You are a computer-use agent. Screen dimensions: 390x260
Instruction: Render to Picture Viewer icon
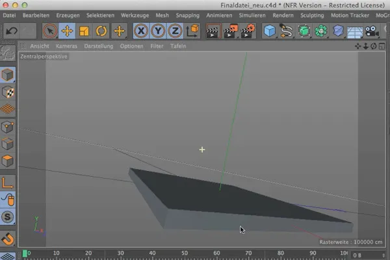point(230,31)
